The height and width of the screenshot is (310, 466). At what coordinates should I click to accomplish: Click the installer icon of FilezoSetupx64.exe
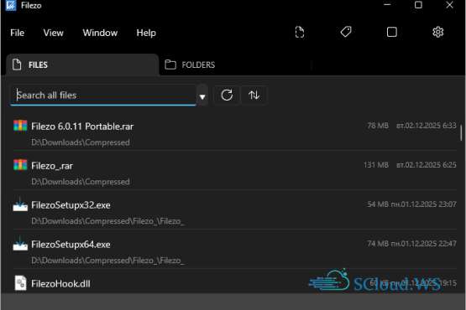pos(20,244)
